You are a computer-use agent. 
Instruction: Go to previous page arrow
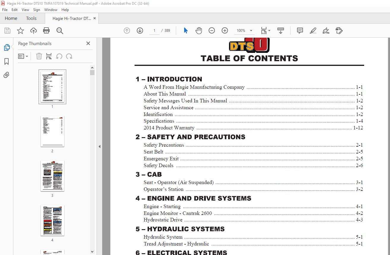coord(127,31)
